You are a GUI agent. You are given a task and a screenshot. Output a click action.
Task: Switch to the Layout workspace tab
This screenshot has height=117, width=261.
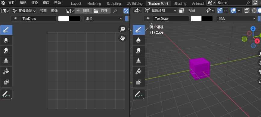[76, 4]
